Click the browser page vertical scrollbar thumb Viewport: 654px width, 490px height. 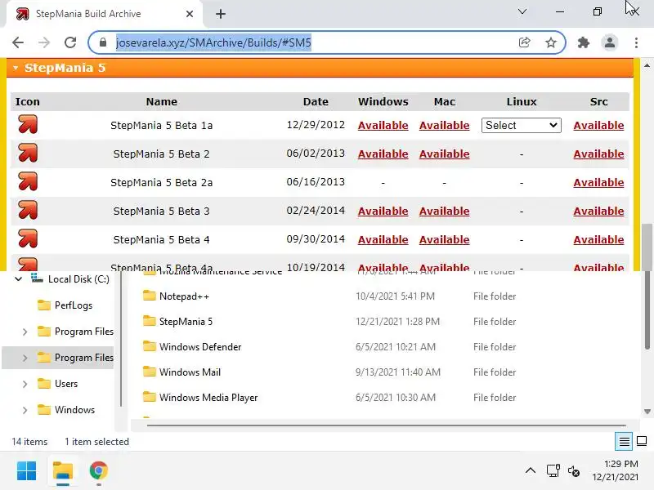[x=647, y=247]
